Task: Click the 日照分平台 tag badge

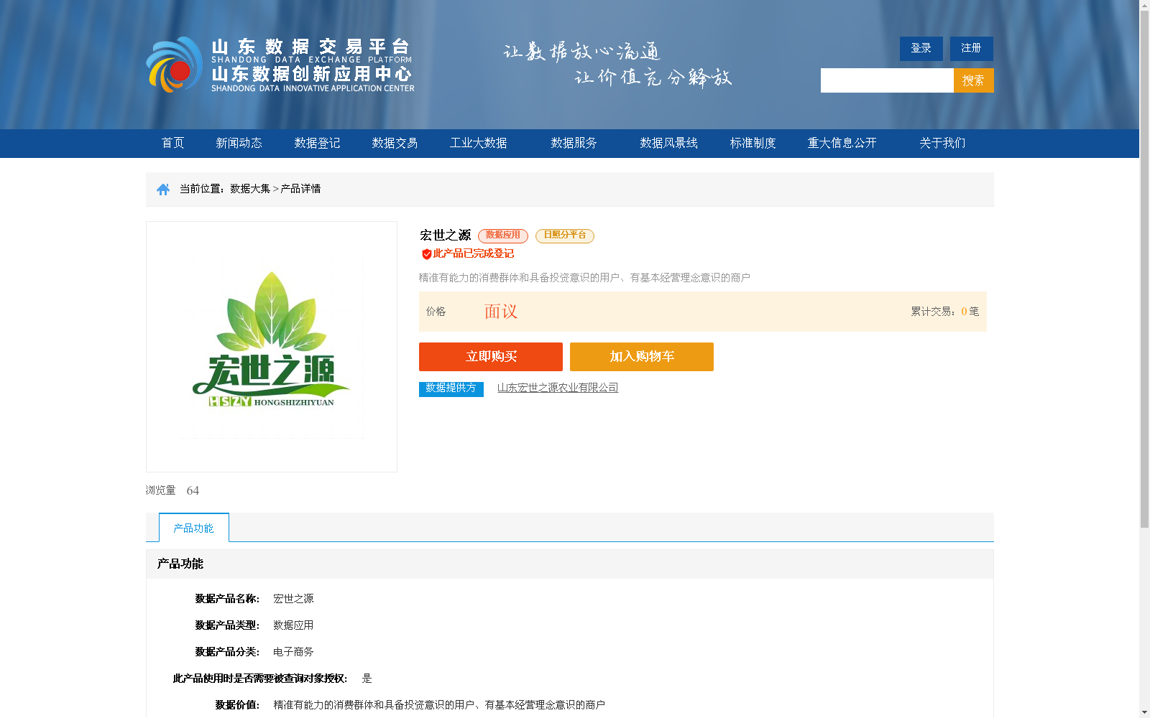Action: [565, 236]
